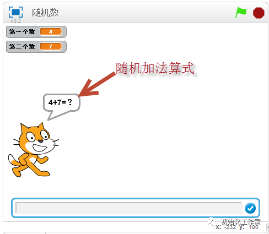
Task: Stop all scripts with the red stop sign
Action: [259, 13]
